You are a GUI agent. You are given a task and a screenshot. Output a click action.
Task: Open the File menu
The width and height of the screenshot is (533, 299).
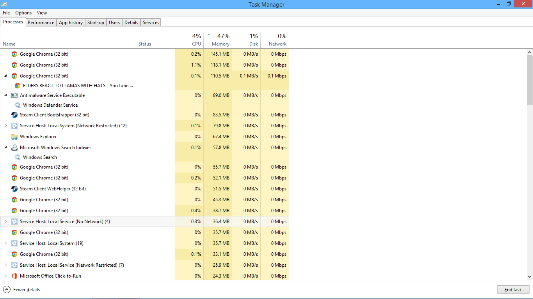tap(6, 13)
